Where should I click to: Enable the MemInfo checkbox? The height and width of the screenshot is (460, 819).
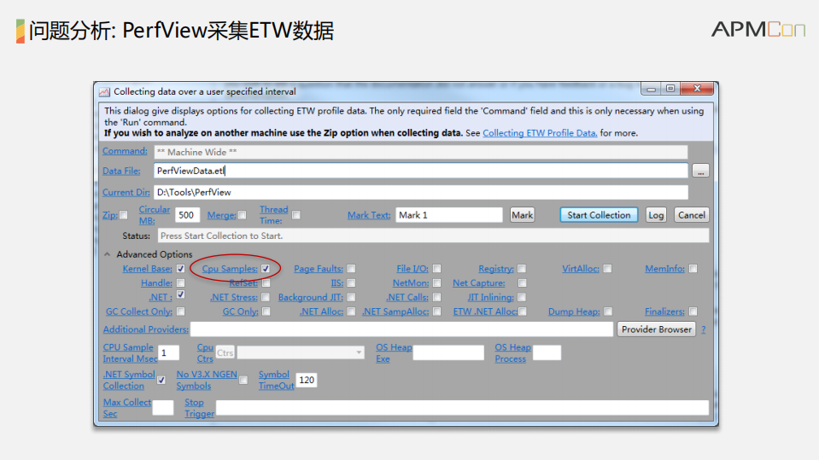pos(693,268)
